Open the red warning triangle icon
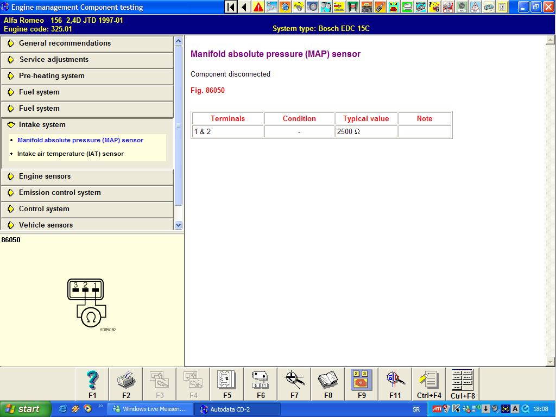 (258, 7)
